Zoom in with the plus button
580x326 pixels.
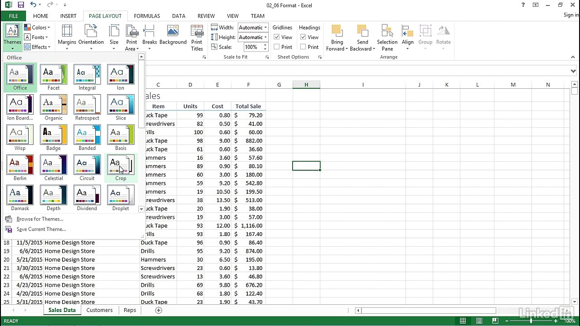coord(556,321)
